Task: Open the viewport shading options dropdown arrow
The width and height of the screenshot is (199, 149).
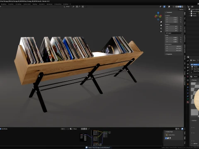Action: point(184,7)
